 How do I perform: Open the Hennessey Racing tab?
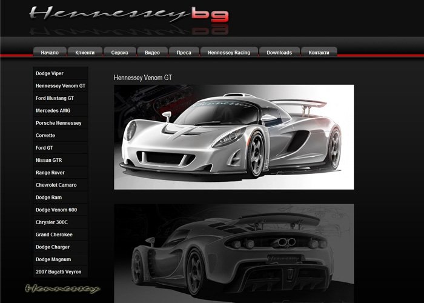229,53
